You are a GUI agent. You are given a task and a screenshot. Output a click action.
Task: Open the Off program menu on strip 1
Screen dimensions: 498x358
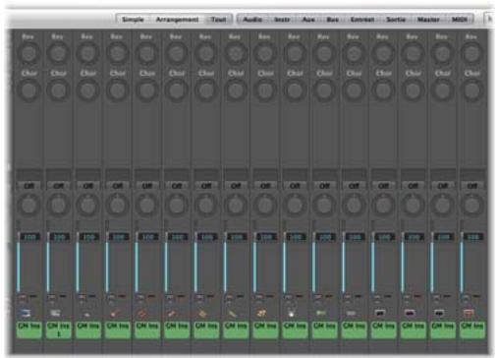coord(28,186)
